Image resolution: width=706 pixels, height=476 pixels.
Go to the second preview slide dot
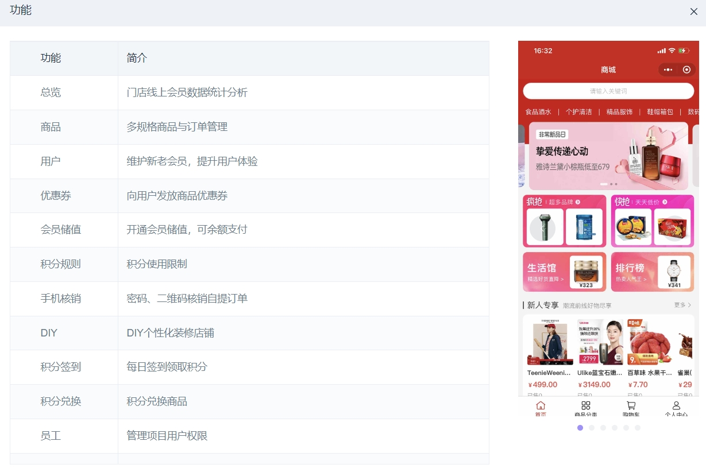592,428
